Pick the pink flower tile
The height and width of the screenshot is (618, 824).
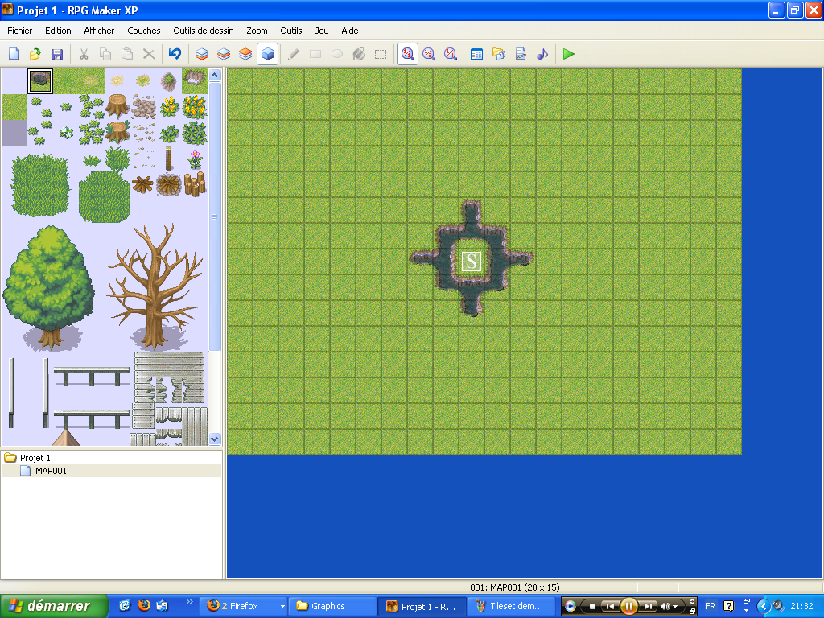click(195, 159)
